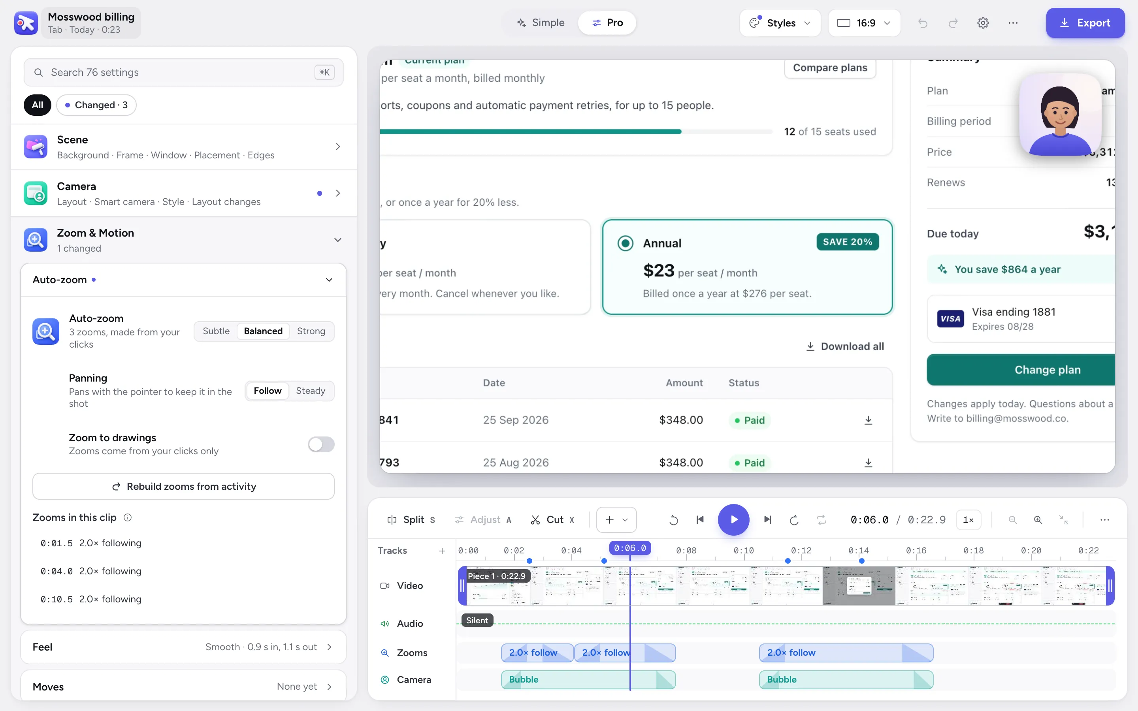Open the top bar more options ellipsis

1013,23
